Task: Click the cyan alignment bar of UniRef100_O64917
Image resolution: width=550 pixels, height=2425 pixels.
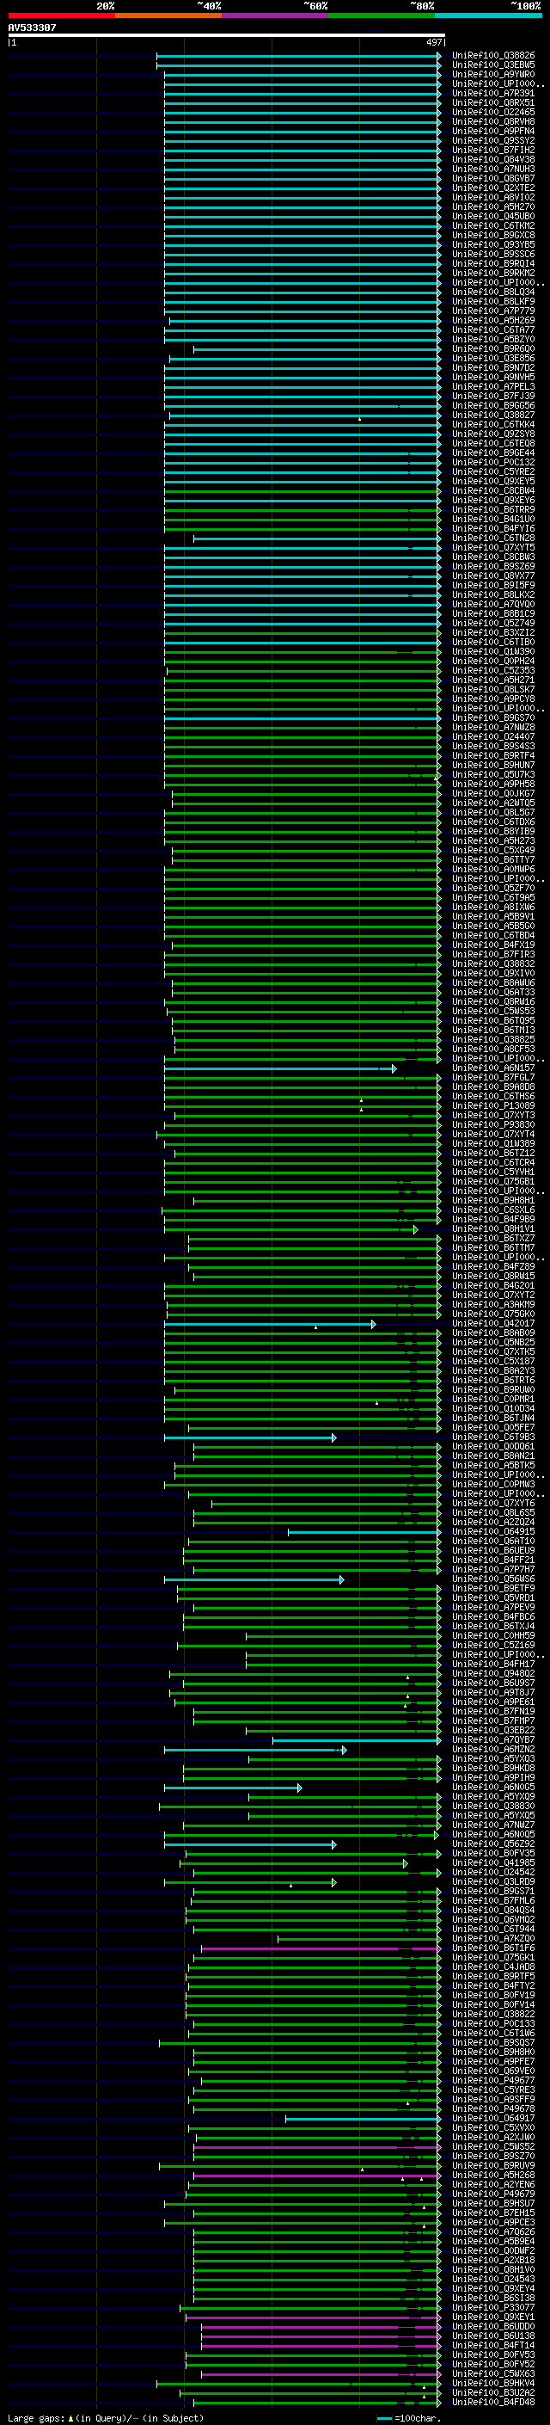Action: pyautogui.click(x=363, y=2118)
